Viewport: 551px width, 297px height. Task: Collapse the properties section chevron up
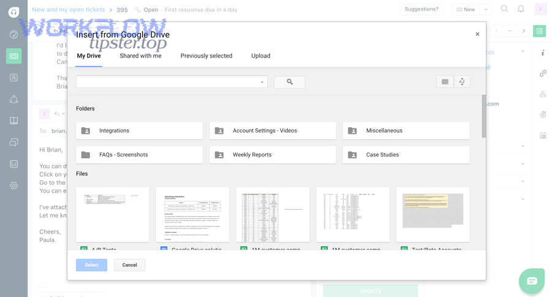coord(523,51)
